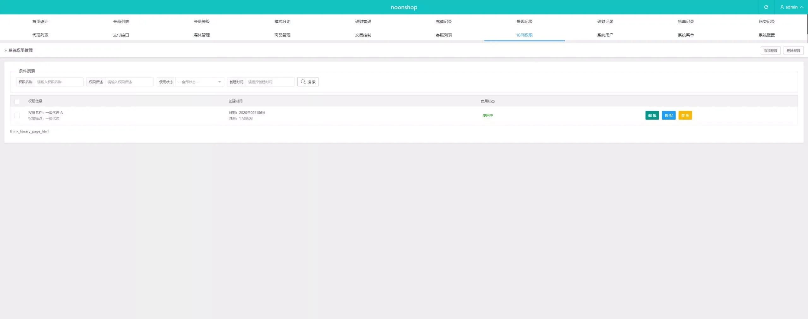Go to 商品管理

tap(282, 35)
